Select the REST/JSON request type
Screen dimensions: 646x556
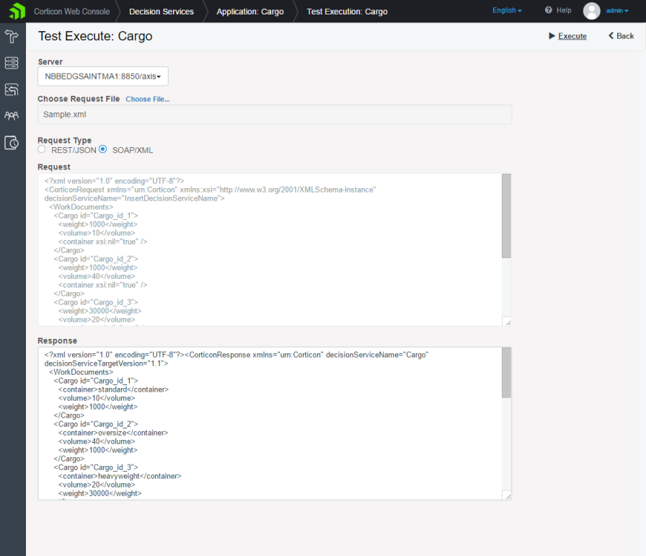click(42, 149)
